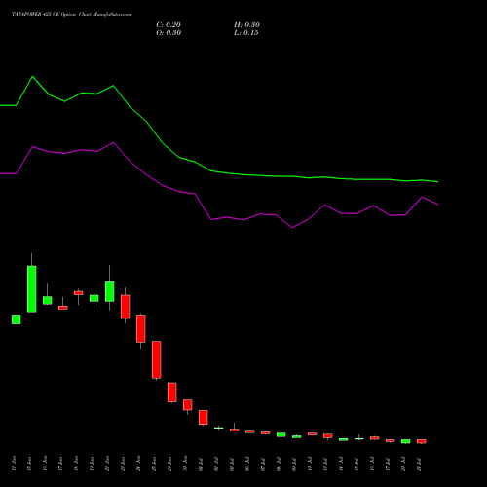This screenshot has width=487, height=487.
Task: Click the '01 Jul' date label
Action: click(x=201, y=464)
